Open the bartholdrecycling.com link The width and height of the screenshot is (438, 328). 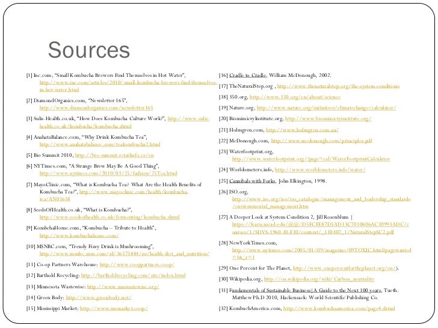(133, 275)
